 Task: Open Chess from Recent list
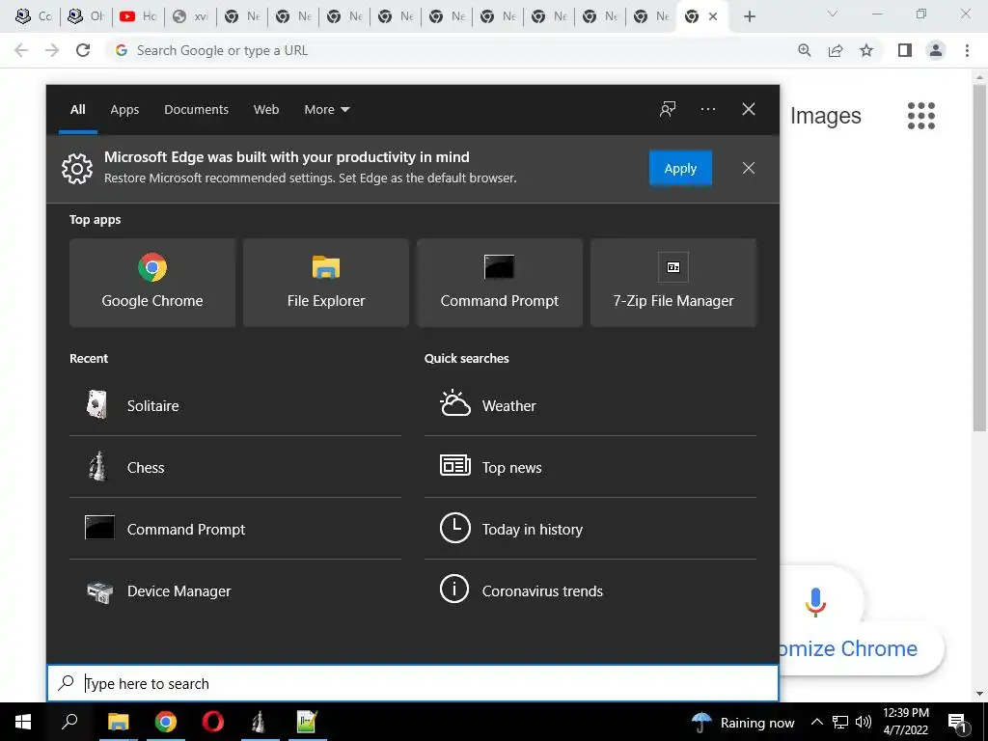click(235, 467)
